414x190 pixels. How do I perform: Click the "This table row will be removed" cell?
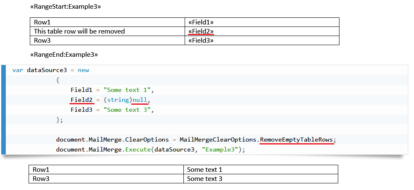tap(79, 31)
